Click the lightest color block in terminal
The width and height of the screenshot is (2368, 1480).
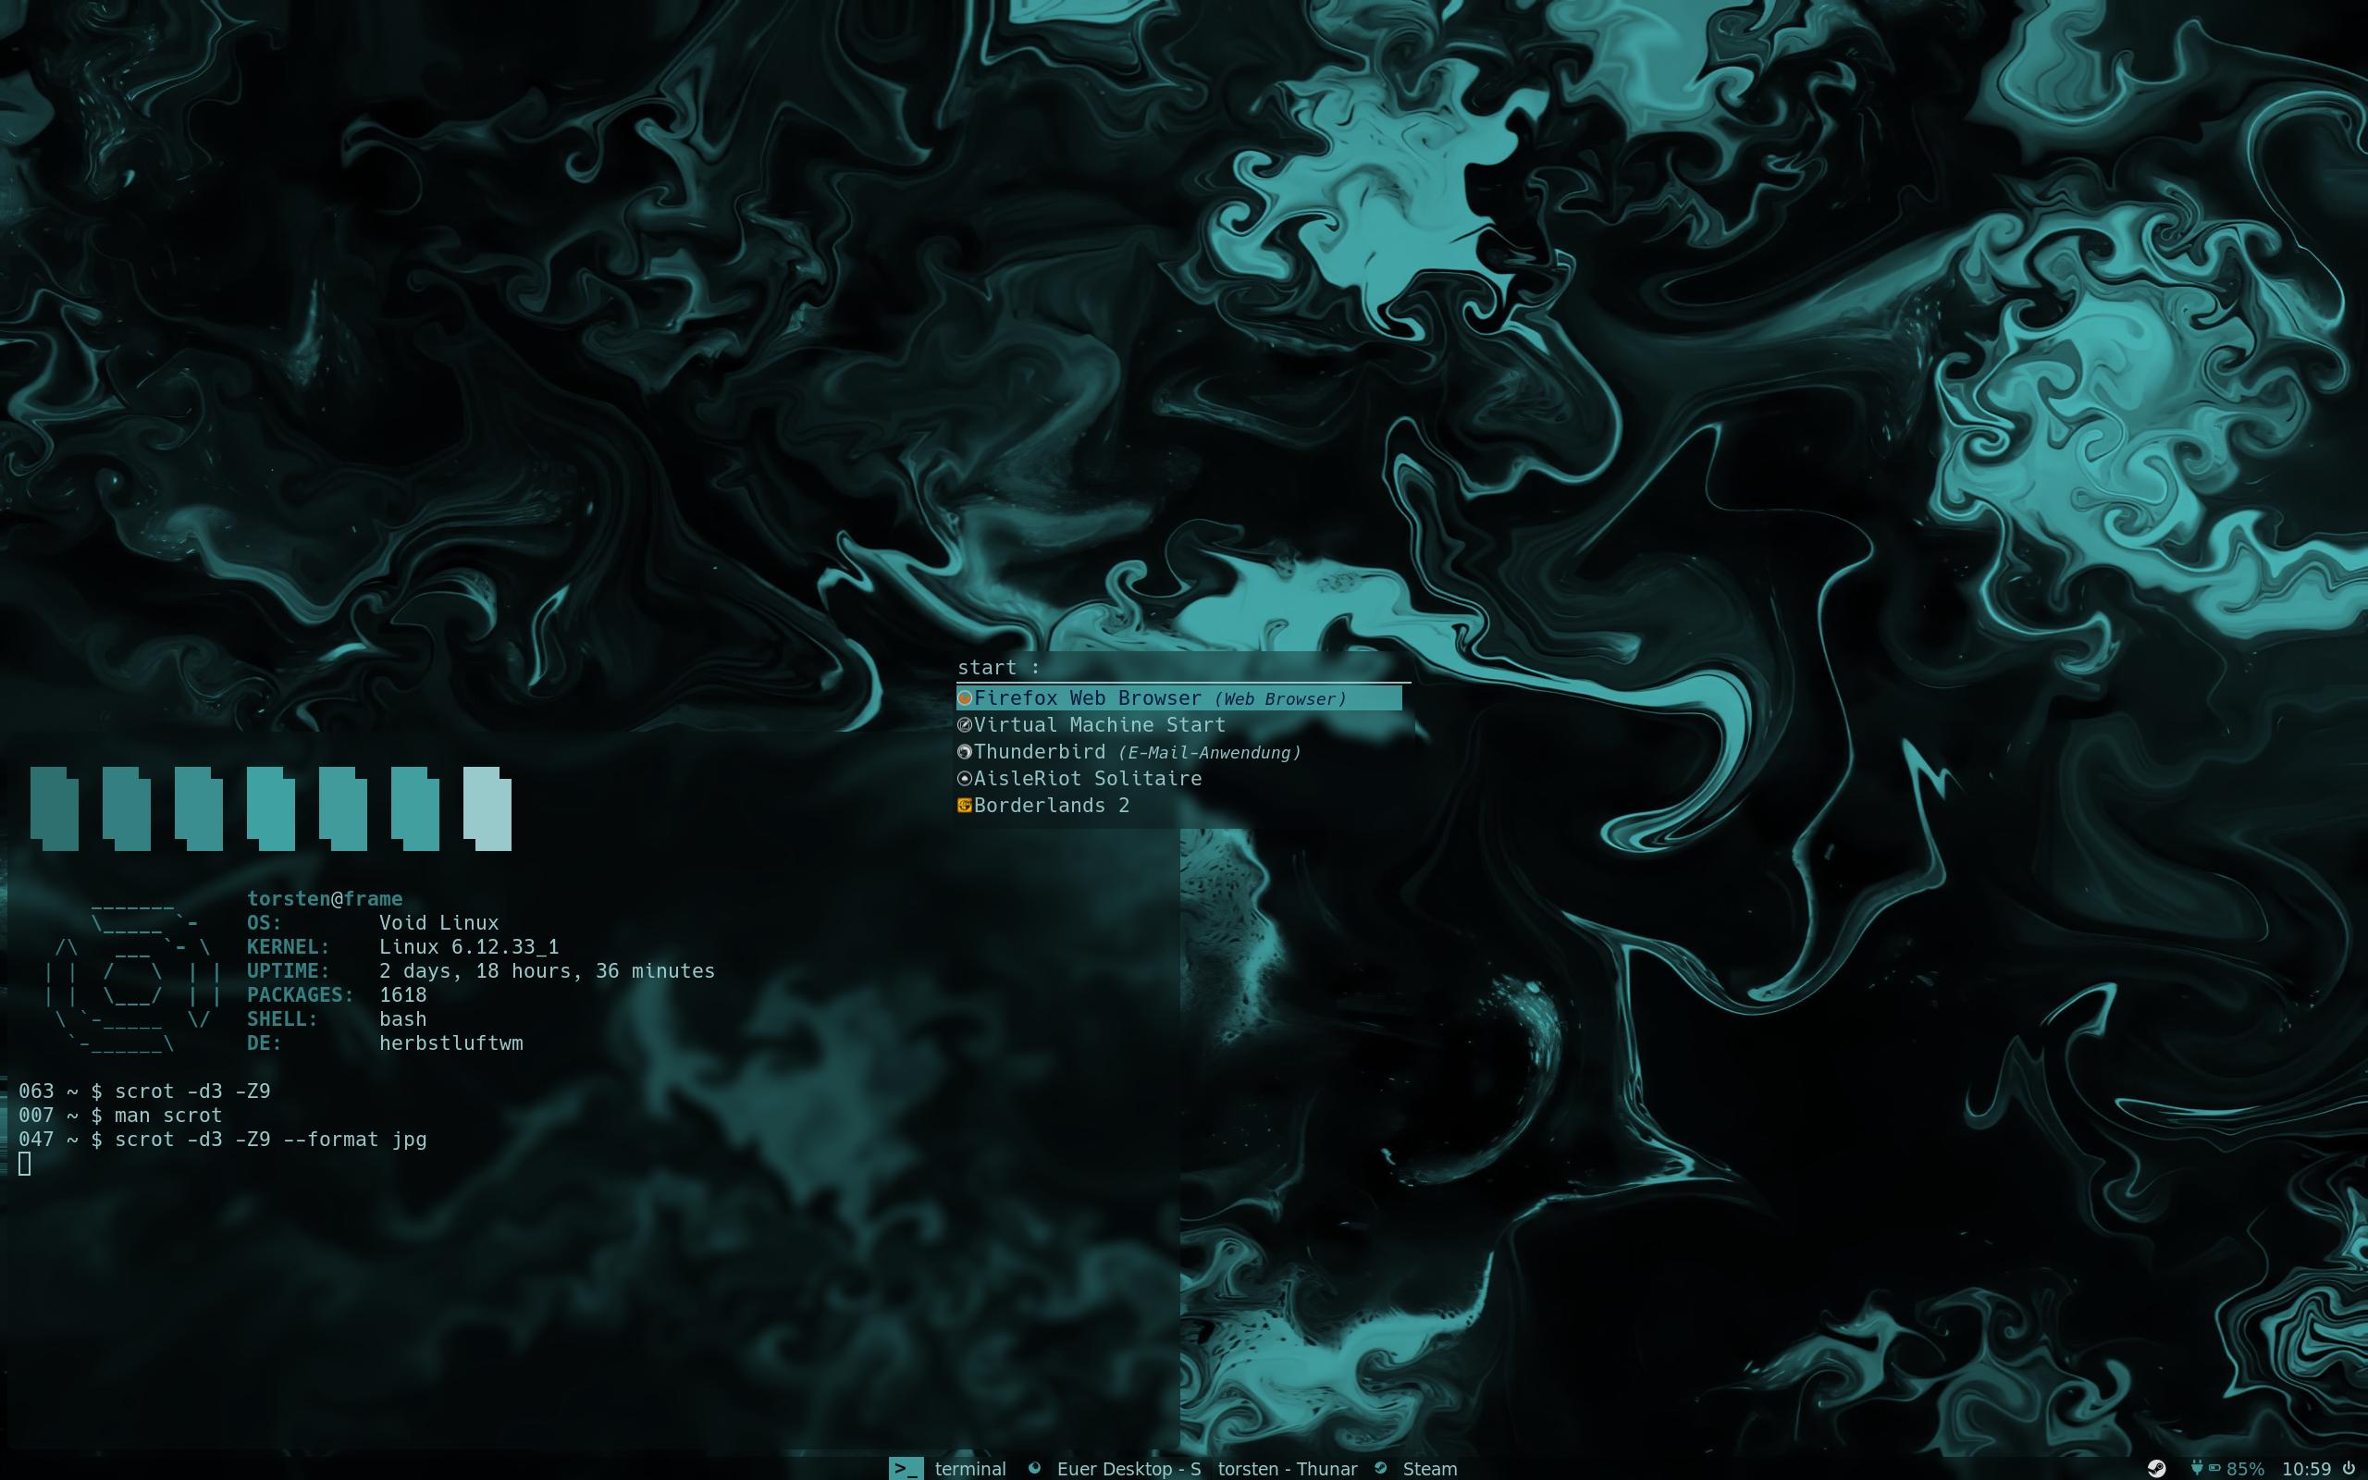(x=487, y=808)
